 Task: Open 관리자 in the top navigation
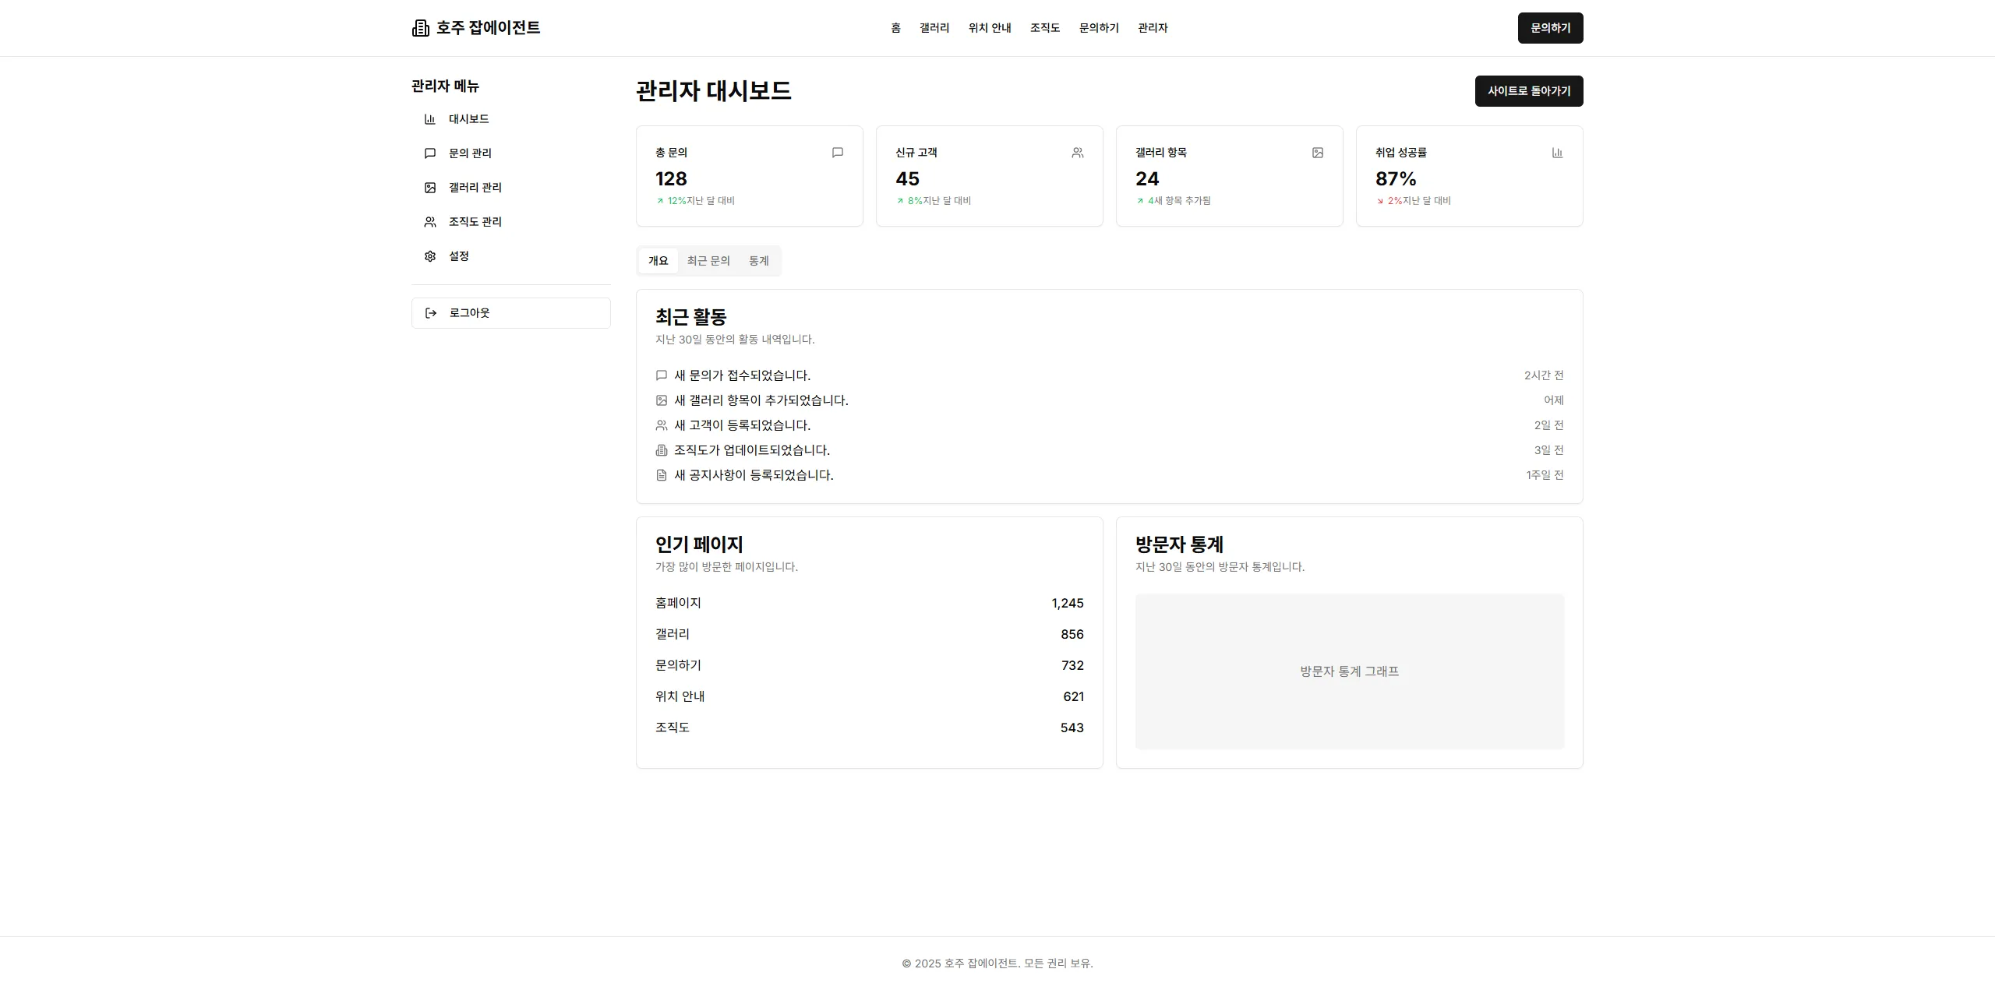[1153, 28]
